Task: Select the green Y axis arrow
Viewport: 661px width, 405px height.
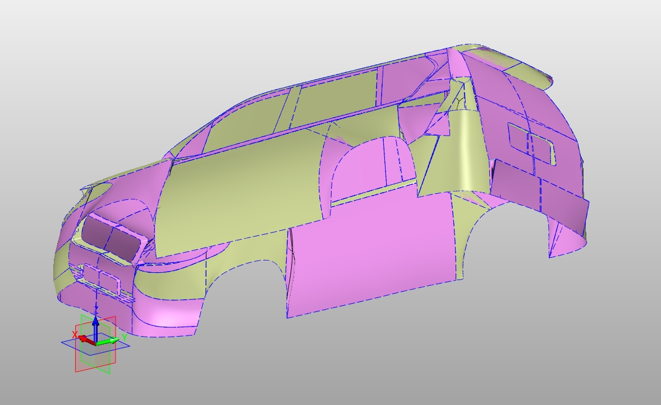Action: point(112,340)
